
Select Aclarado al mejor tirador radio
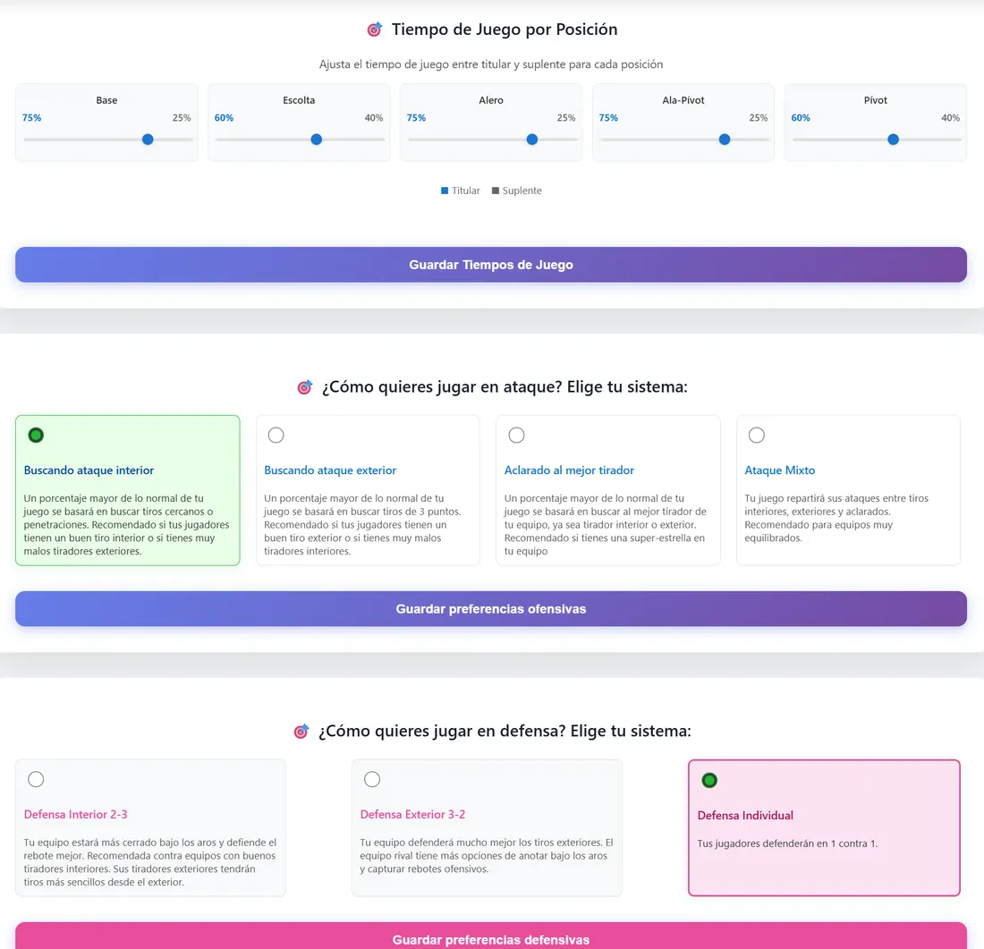[516, 435]
